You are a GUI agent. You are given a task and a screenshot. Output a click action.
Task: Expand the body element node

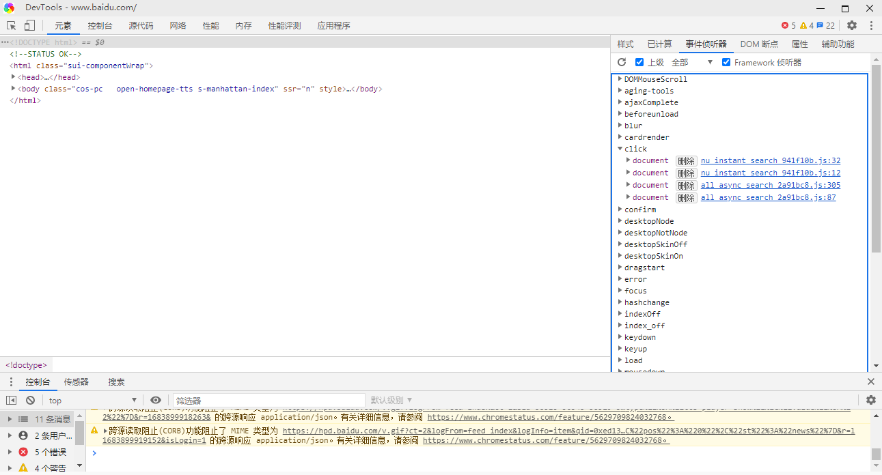14,88
